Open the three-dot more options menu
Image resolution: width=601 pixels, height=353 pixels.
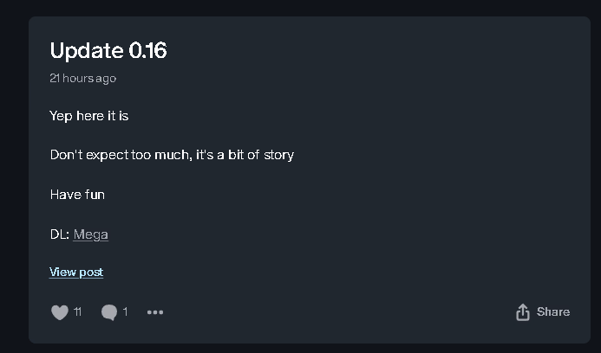point(155,312)
